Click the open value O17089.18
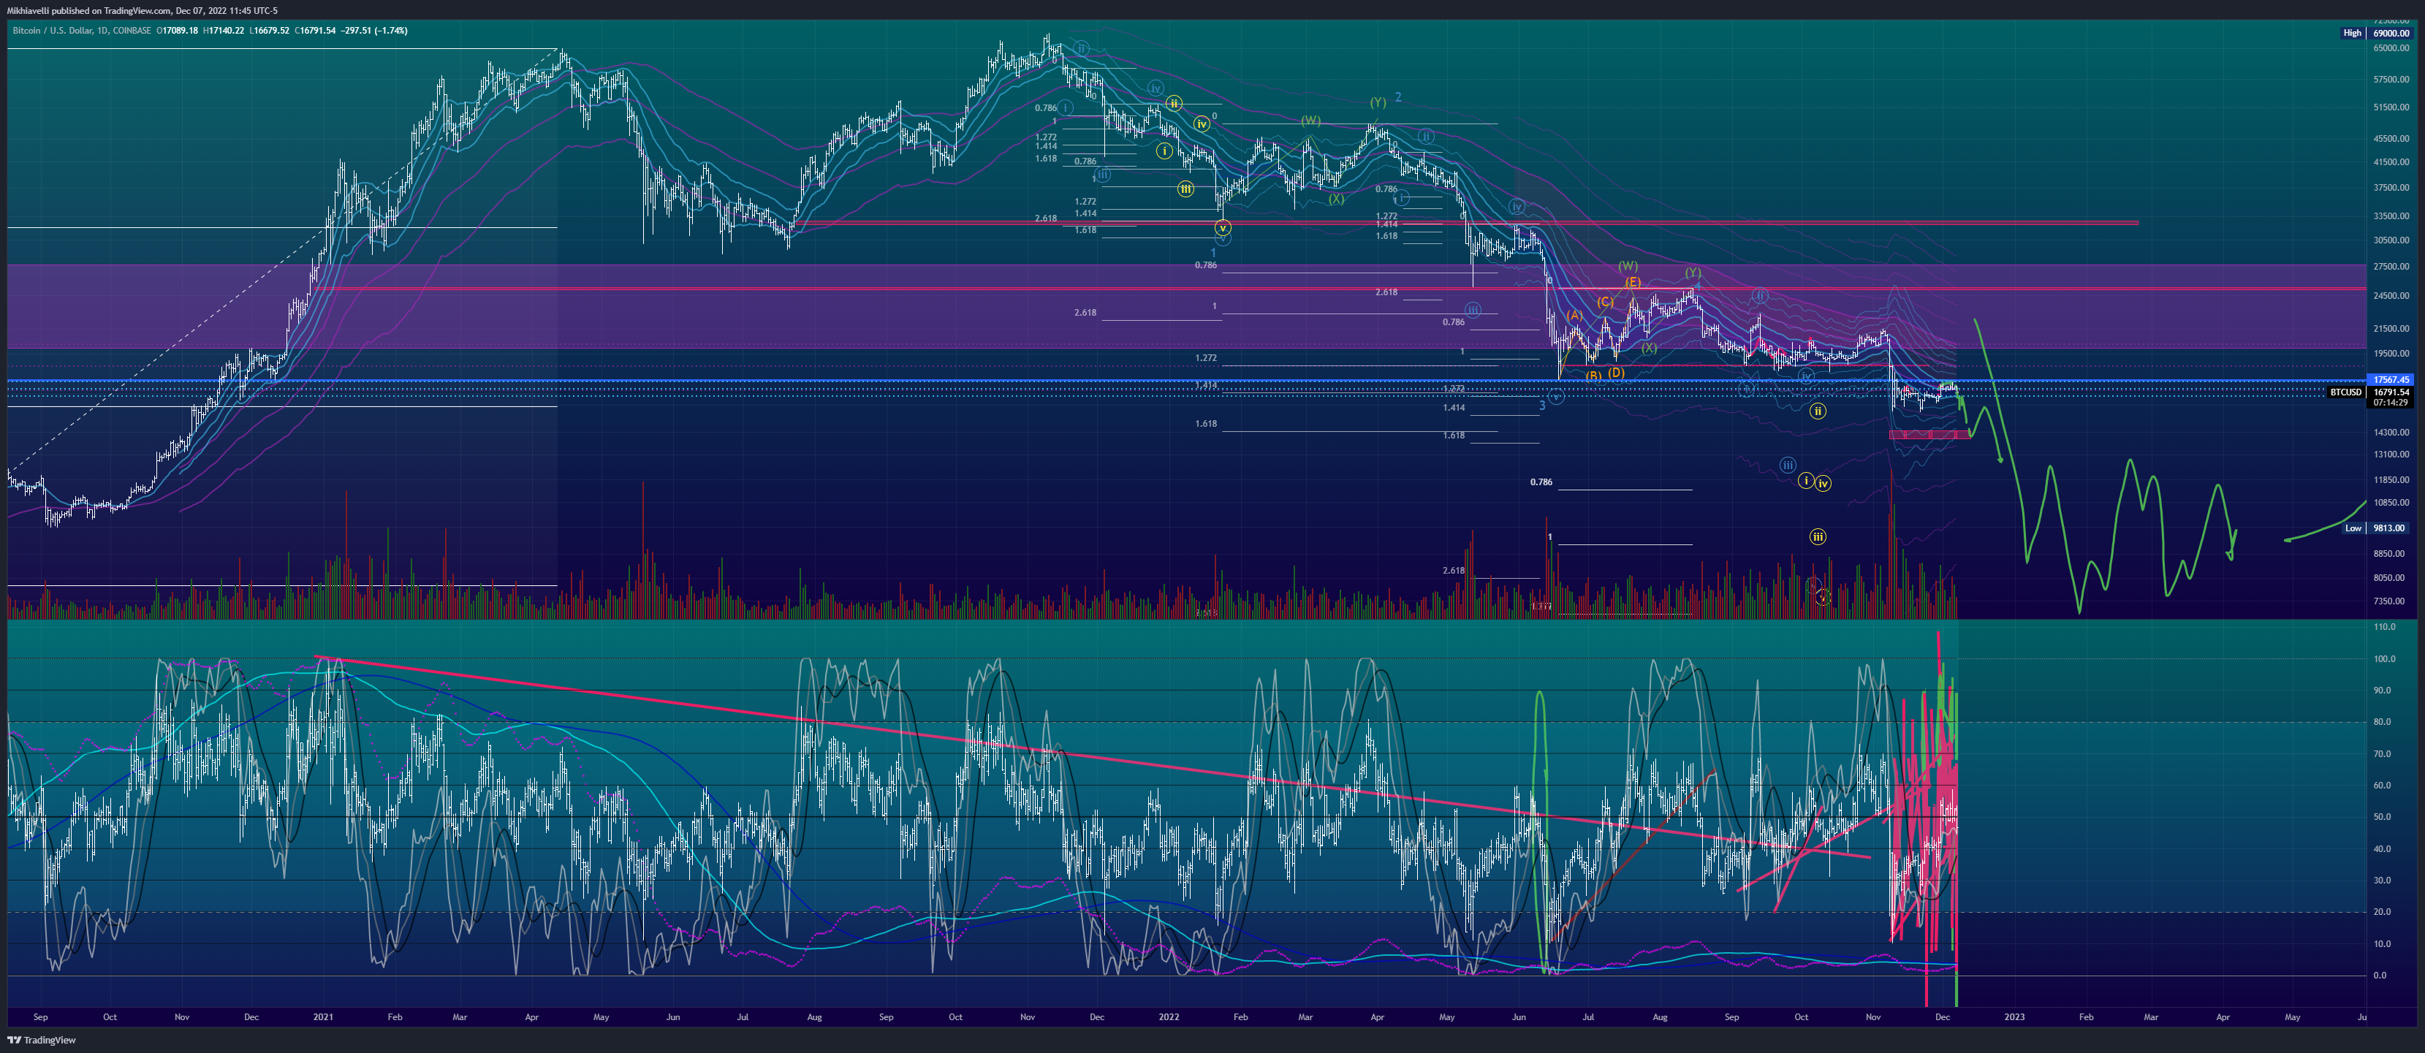The height and width of the screenshot is (1053, 2425). click(177, 30)
